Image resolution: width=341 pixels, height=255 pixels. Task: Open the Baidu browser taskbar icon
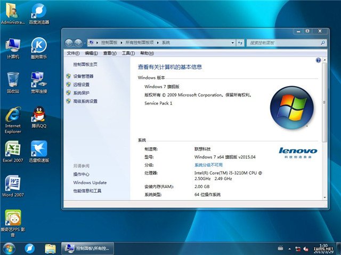coord(30,249)
